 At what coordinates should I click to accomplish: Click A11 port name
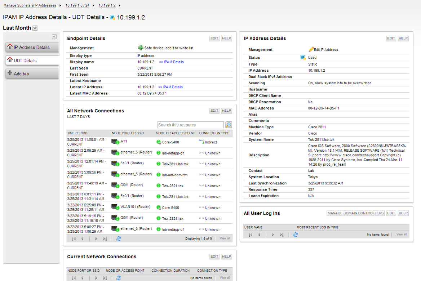click(x=124, y=141)
